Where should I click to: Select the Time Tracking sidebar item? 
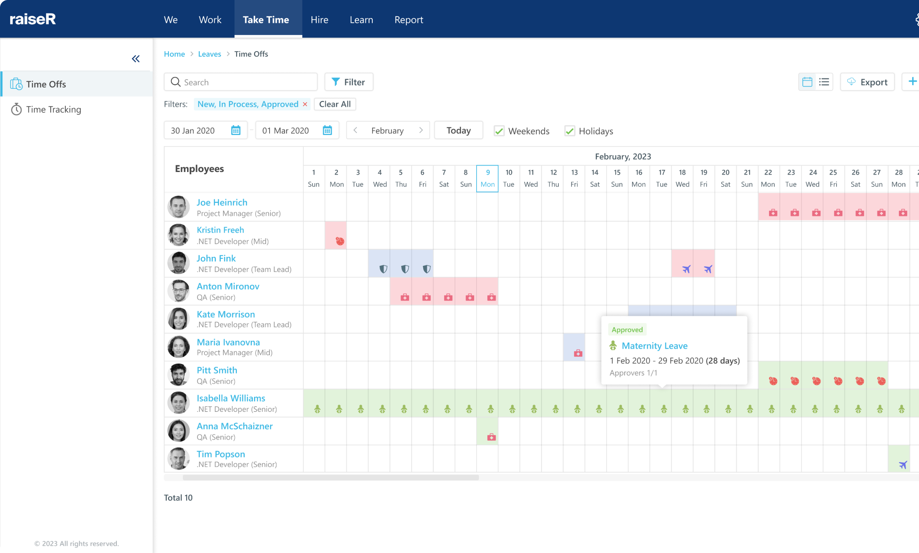(x=53, y=109)
